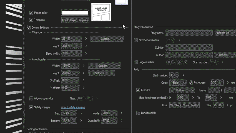Open slider arrow next to Inner border Height
Screen dimensions: 236x133
84,73
